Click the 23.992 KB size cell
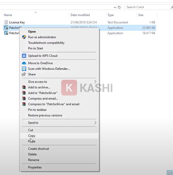Screen dimensions: 173x175 [148, 28]
